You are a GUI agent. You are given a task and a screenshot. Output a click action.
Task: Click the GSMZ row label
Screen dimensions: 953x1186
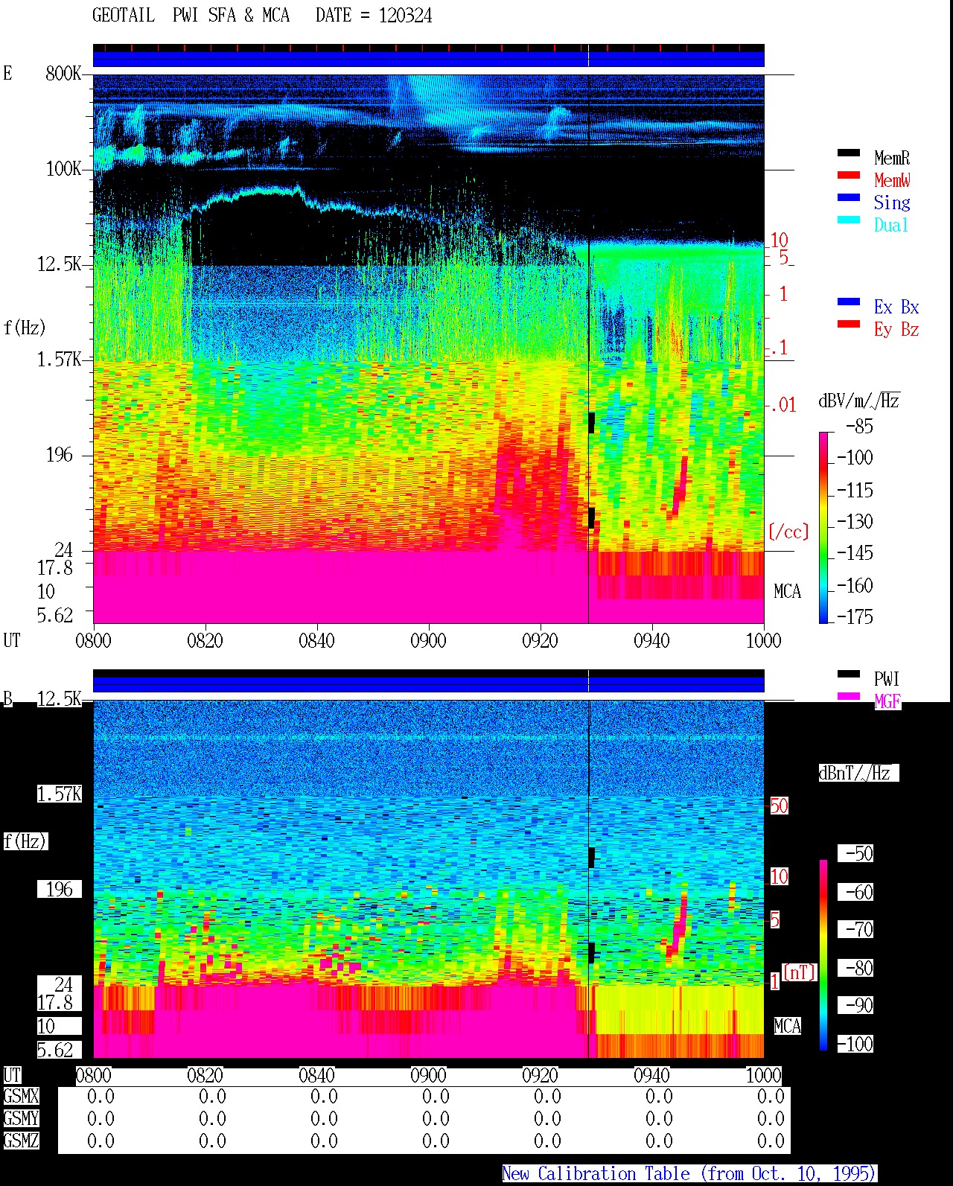pos(21,1141)
